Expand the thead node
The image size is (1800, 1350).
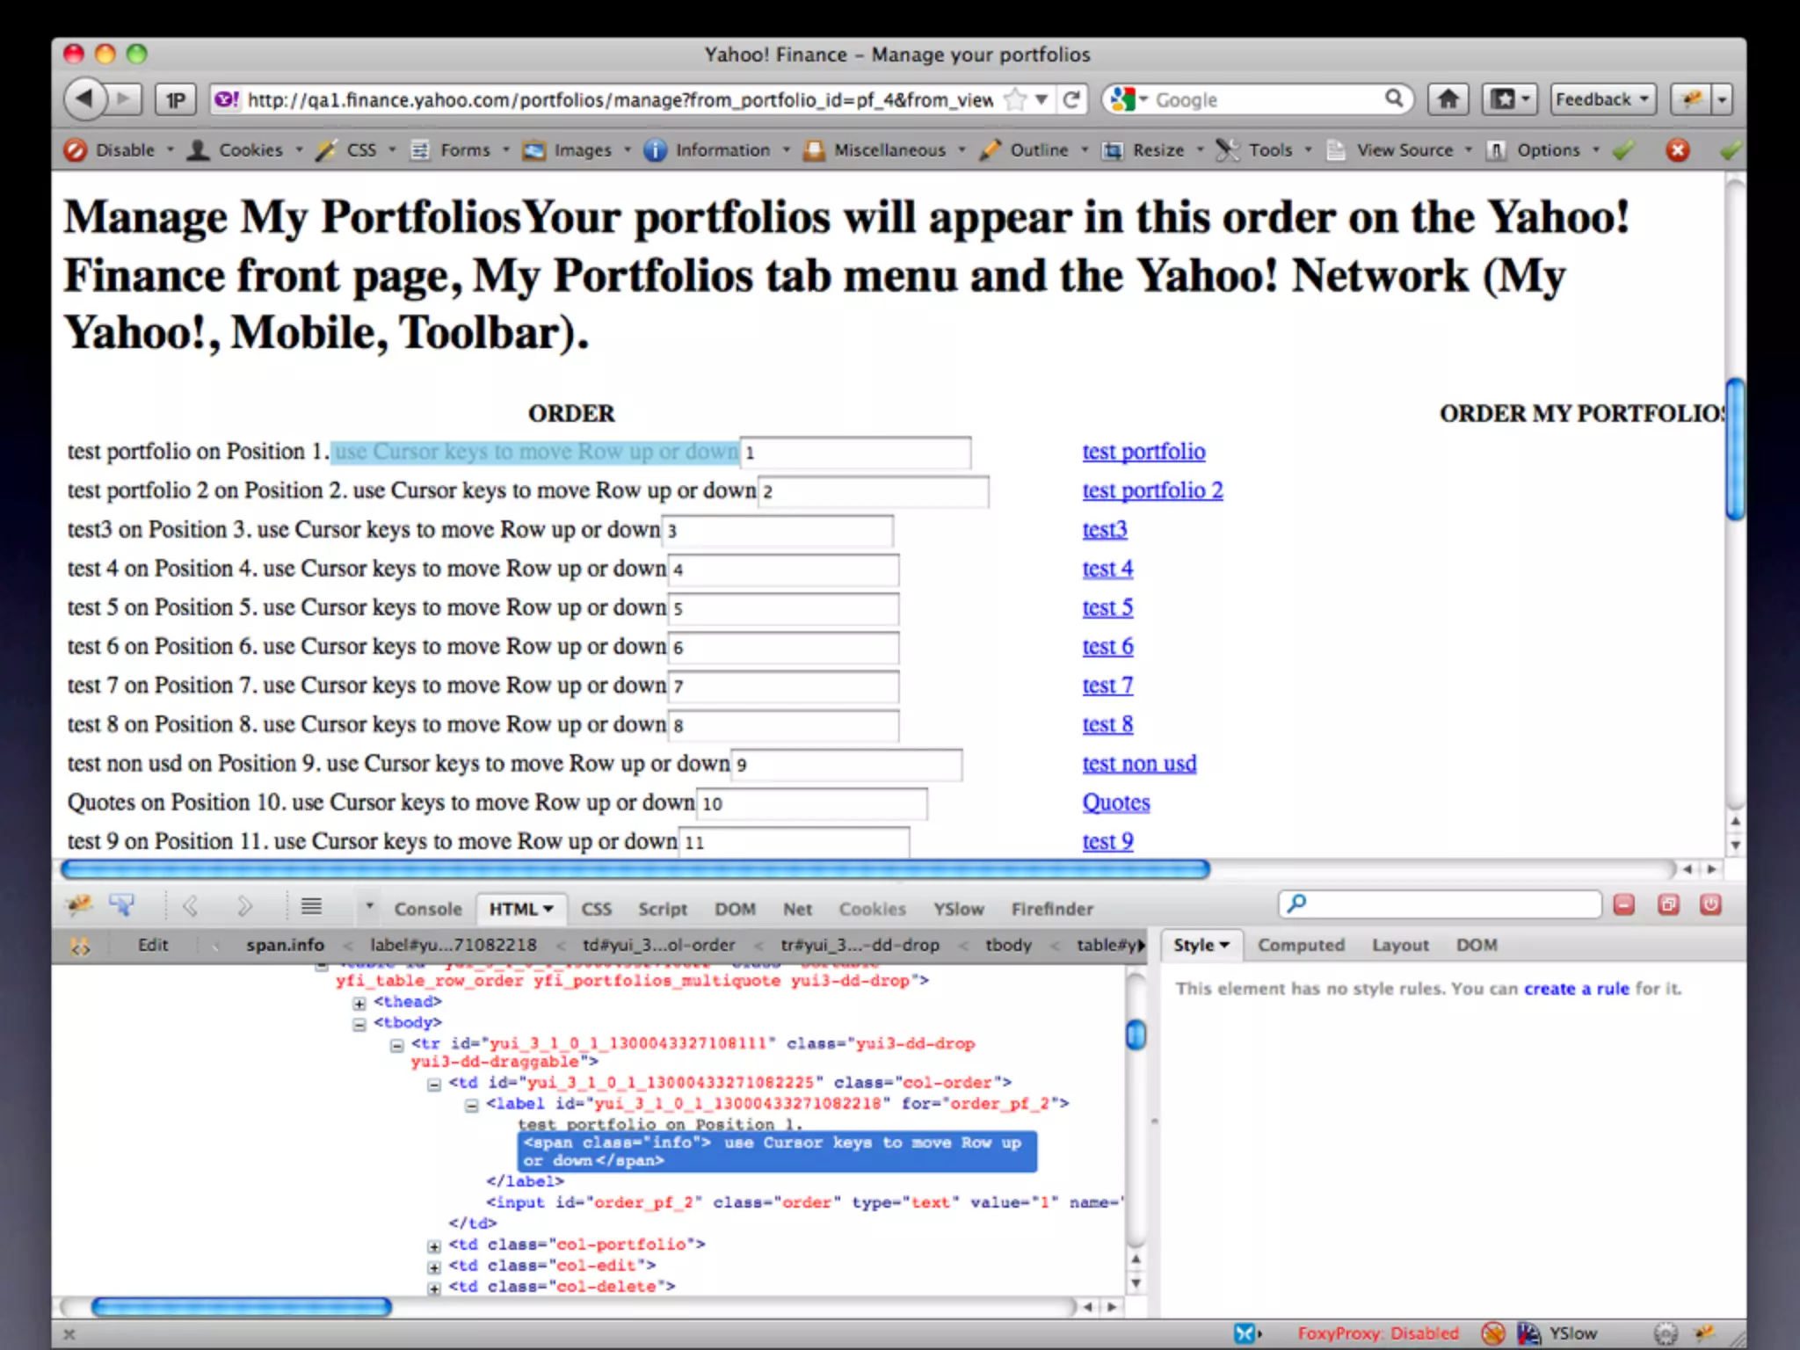pos(359,1003)
